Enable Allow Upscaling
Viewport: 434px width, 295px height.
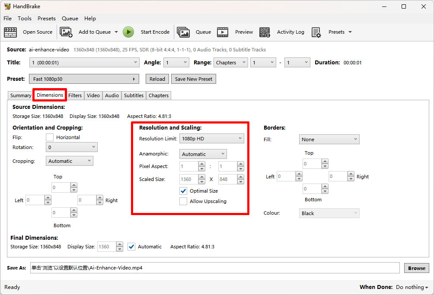183,201
